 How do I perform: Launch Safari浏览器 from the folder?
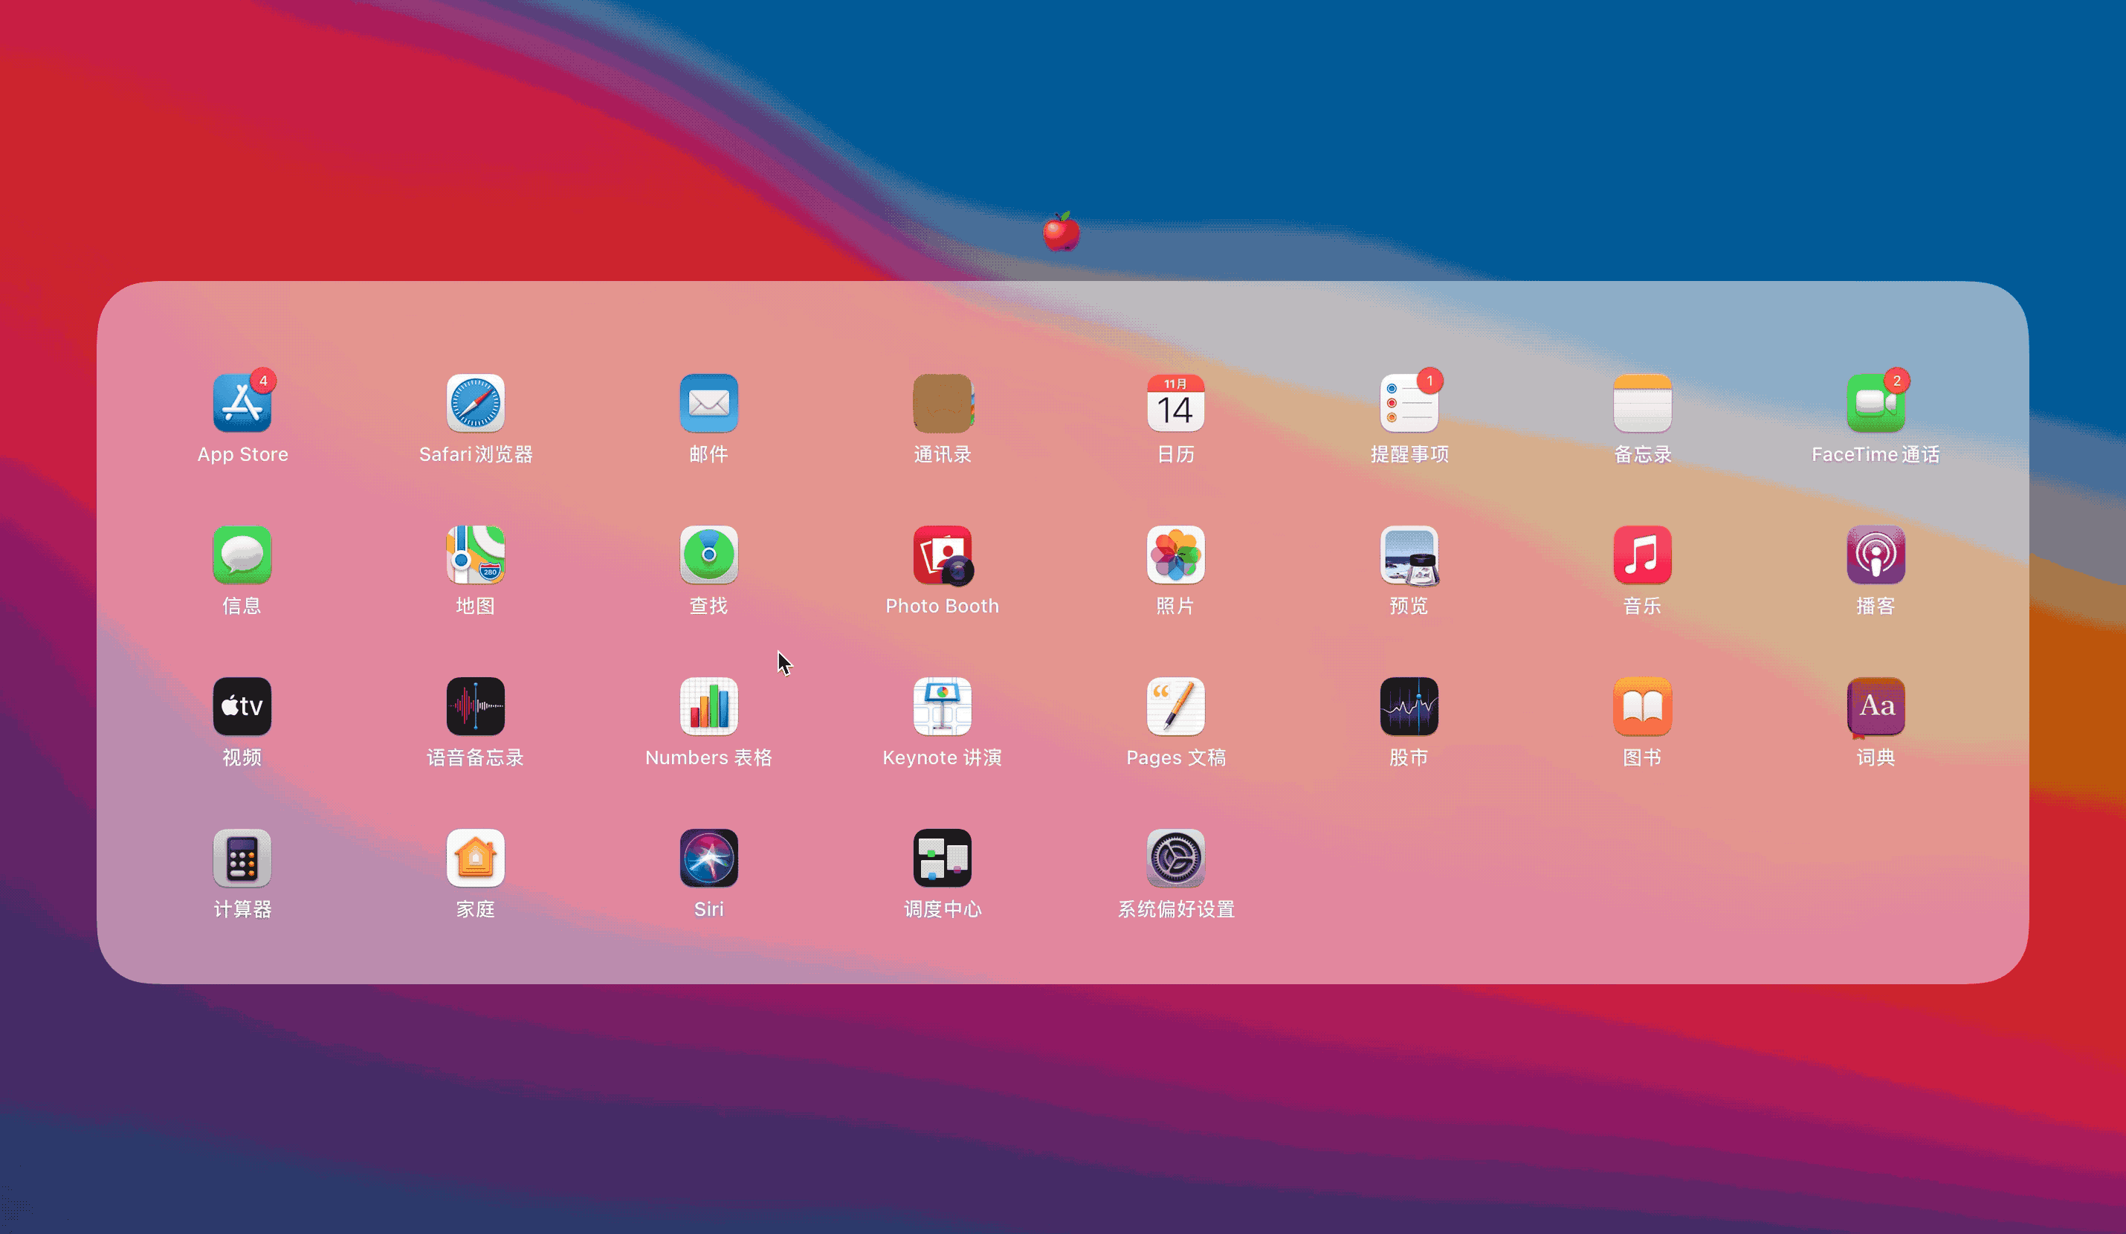(476, 403)
